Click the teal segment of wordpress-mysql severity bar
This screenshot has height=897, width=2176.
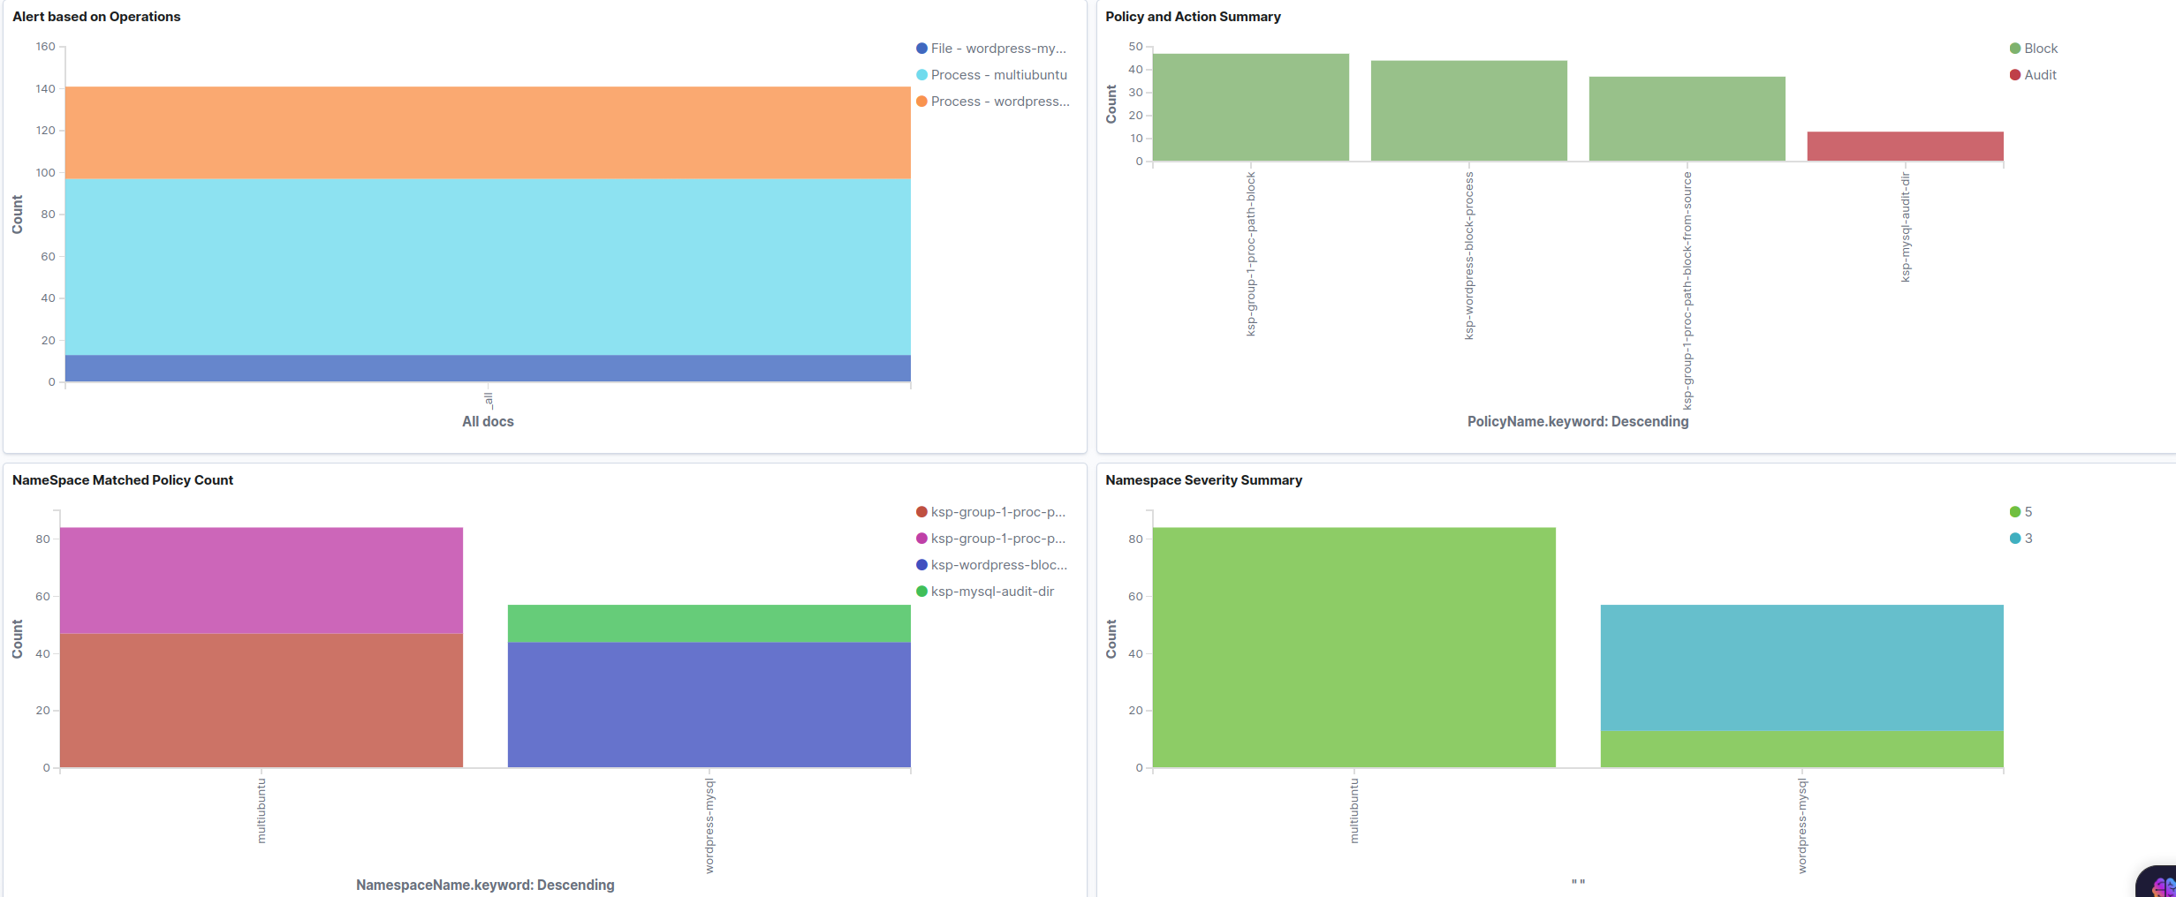pos(1802,668)
